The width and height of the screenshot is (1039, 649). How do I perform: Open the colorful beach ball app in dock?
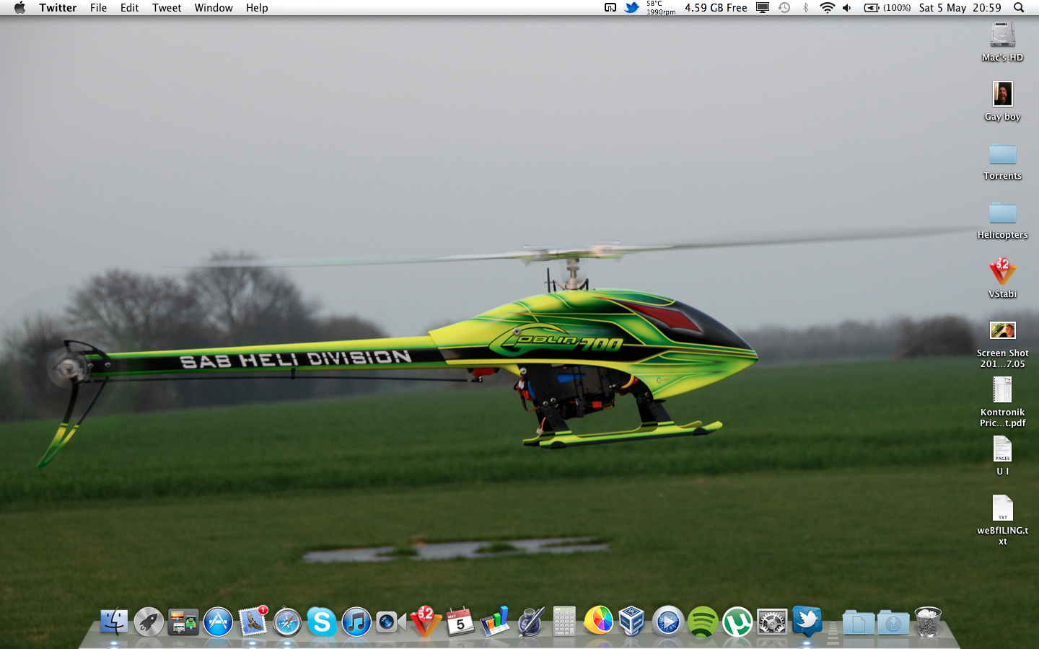click(x=599, y=620)
